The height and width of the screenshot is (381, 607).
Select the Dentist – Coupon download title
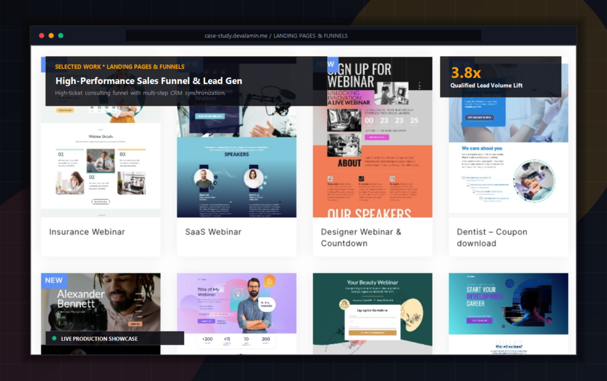coord(492,237)
